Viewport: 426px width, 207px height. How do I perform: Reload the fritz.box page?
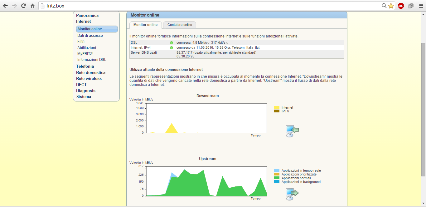(23, 6)
